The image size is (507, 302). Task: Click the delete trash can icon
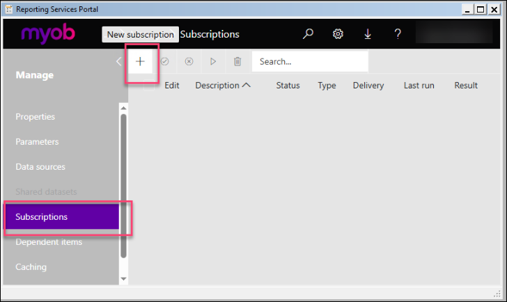tap(237, 61)
